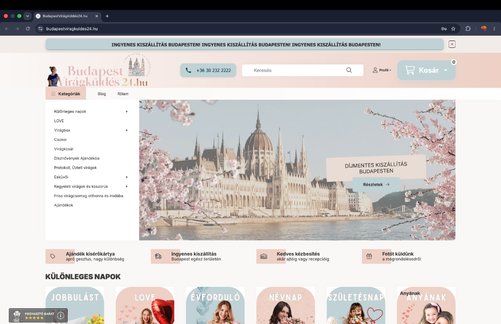
Task: Close the free delivery banner
Action: (x=452, y=44)
